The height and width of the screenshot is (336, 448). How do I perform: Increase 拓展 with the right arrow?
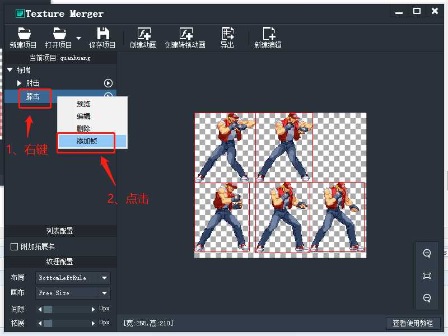(93, 323)
